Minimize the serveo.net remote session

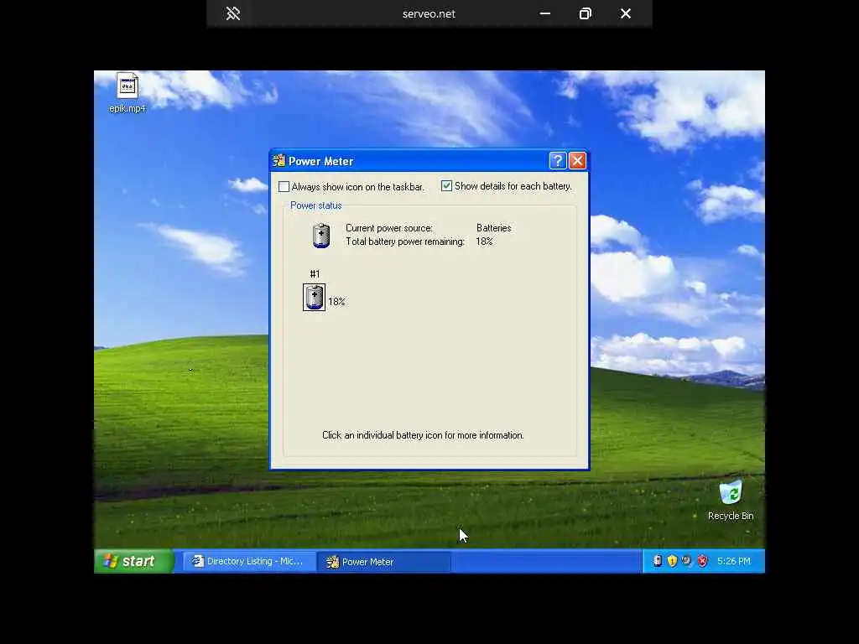(x=545, y=13)
